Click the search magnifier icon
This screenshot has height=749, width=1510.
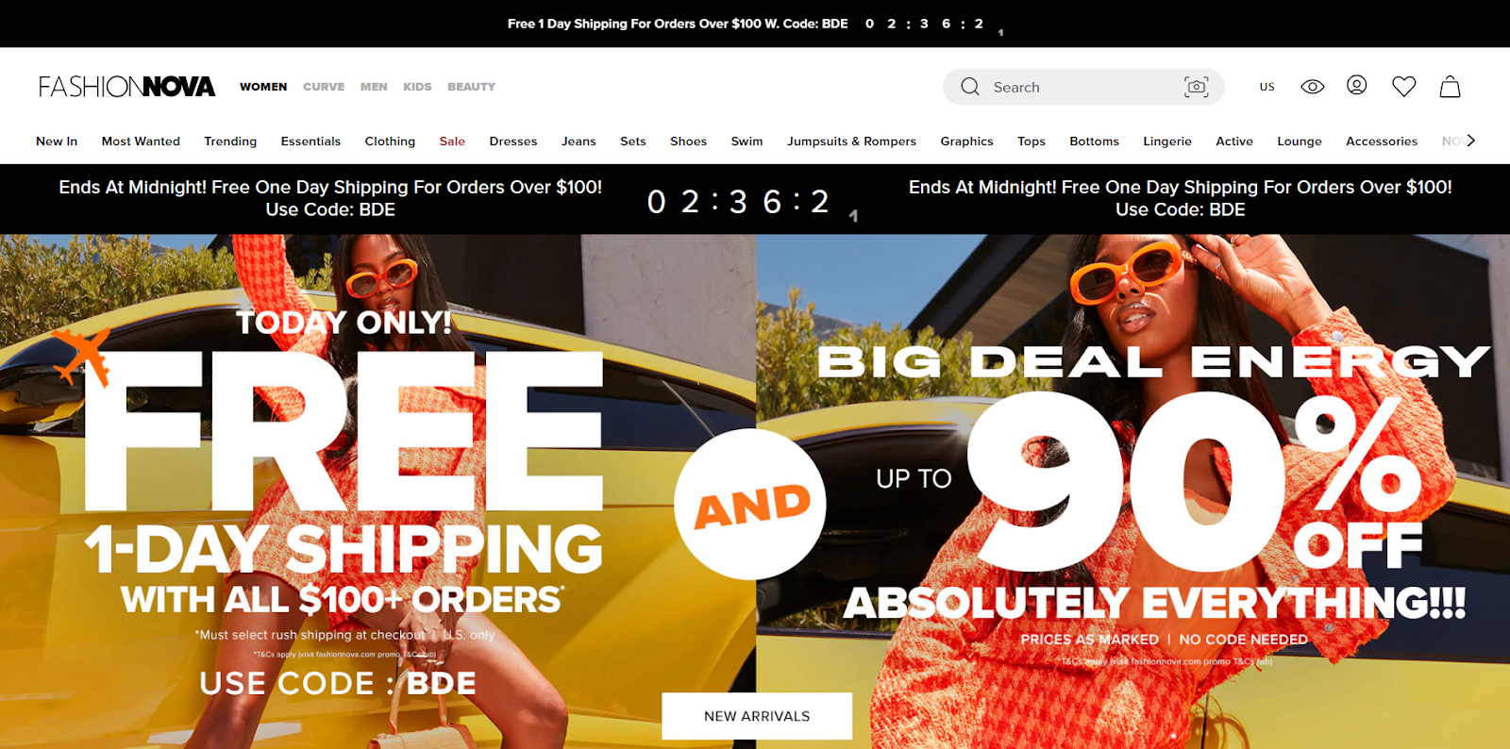pos(970,87)
